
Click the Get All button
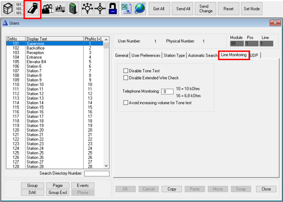[x=159, y=9]
